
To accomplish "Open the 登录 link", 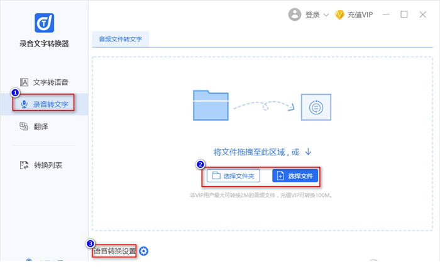I will pos(312,15).
